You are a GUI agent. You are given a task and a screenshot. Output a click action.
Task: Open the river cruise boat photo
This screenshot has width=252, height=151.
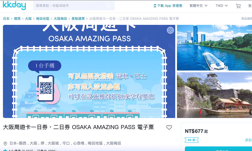coord(214,48)
